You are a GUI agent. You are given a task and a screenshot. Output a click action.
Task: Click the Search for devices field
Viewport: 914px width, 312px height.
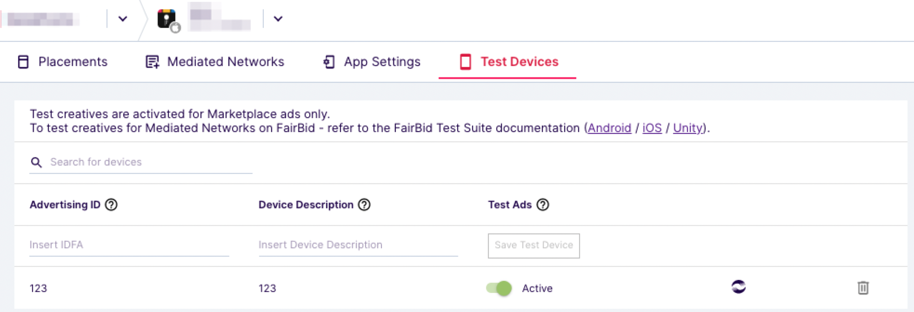(x=141, y=162)
